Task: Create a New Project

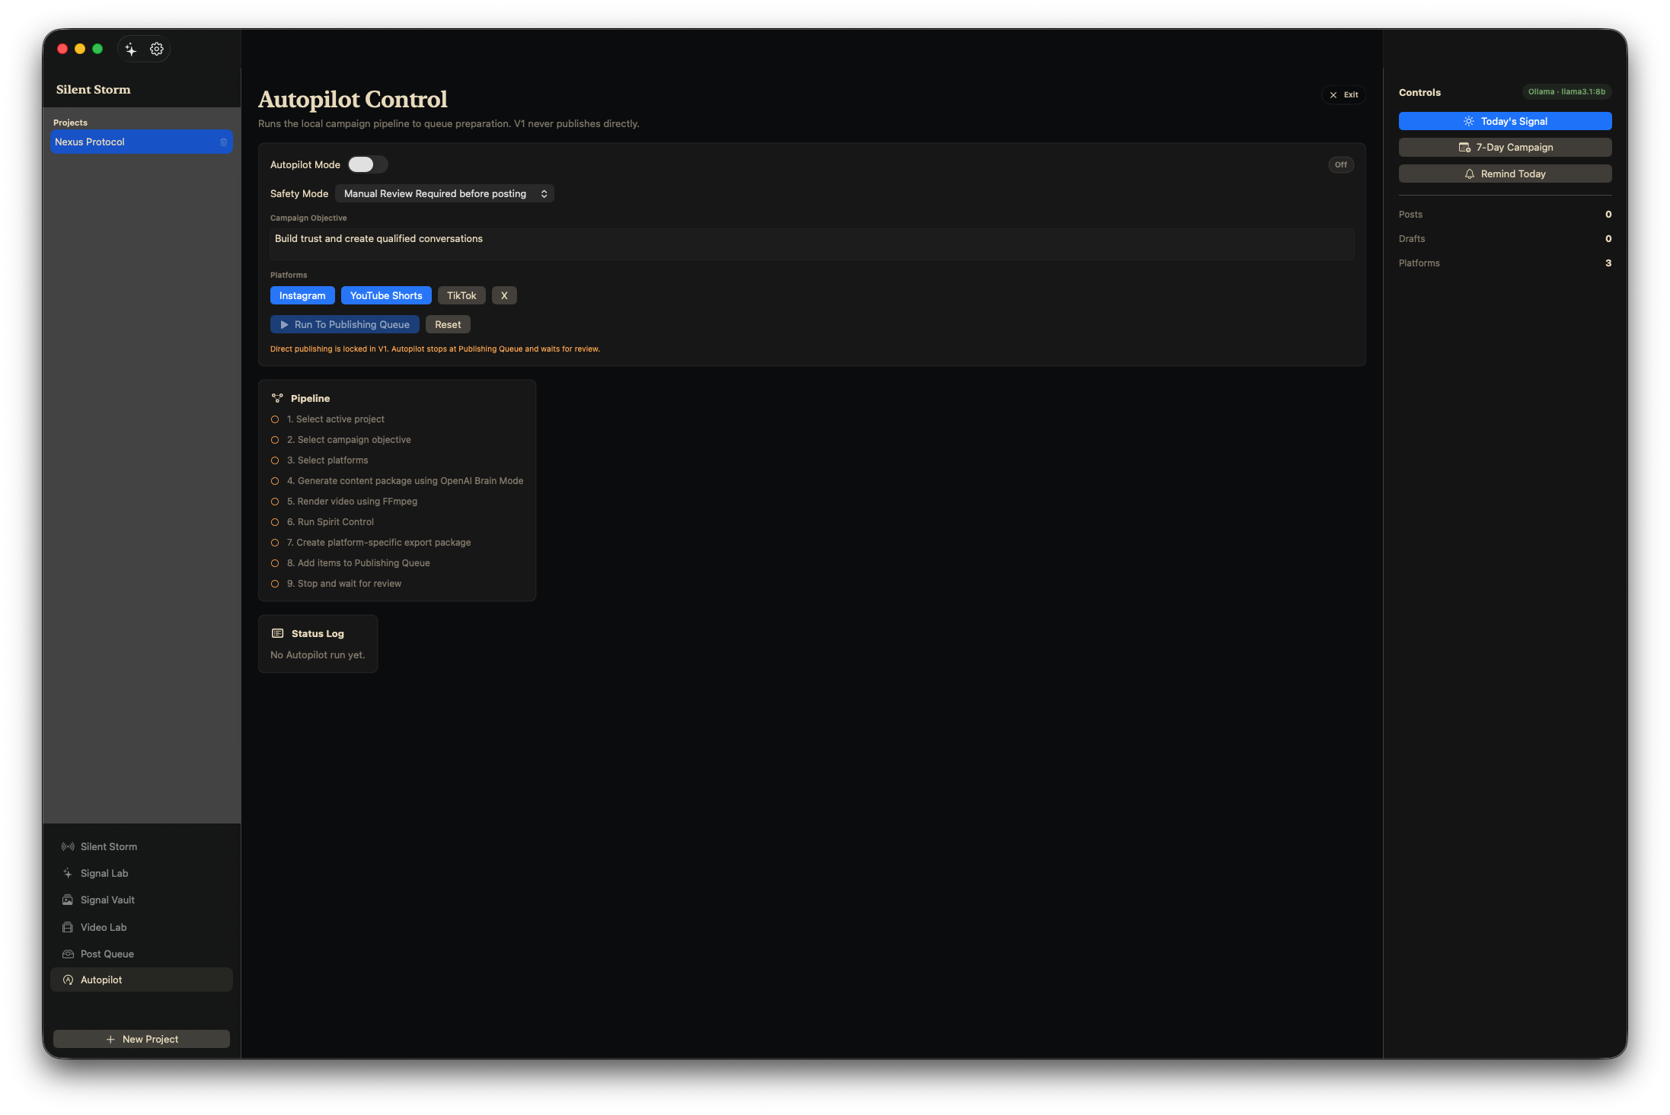Action: (x=142, y=1039)
